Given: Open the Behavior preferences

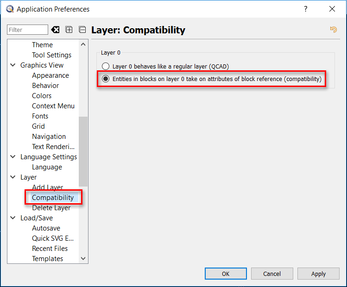Looking at the screenshot, I should 45,86.
